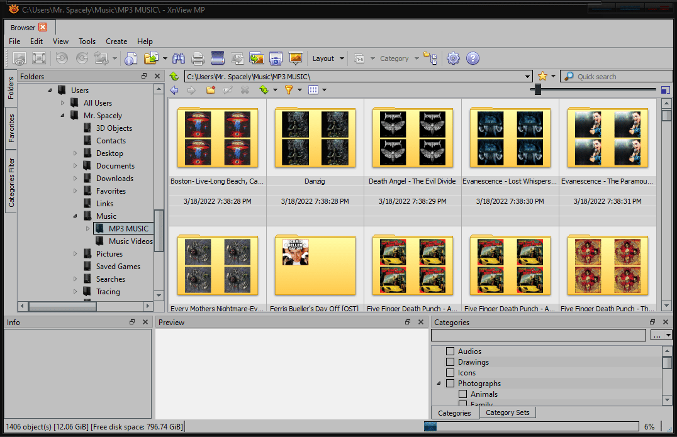This screenshot has width=677, height=437.
Task: Click the green Sort arrows icon
Action: (264, 90)
